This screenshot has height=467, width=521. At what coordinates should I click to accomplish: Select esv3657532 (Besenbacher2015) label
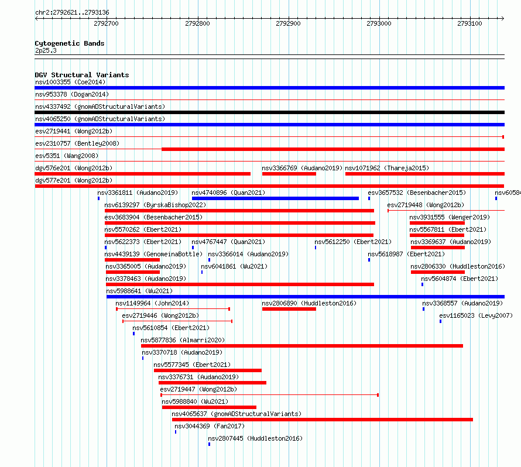(x=417, y=193)
